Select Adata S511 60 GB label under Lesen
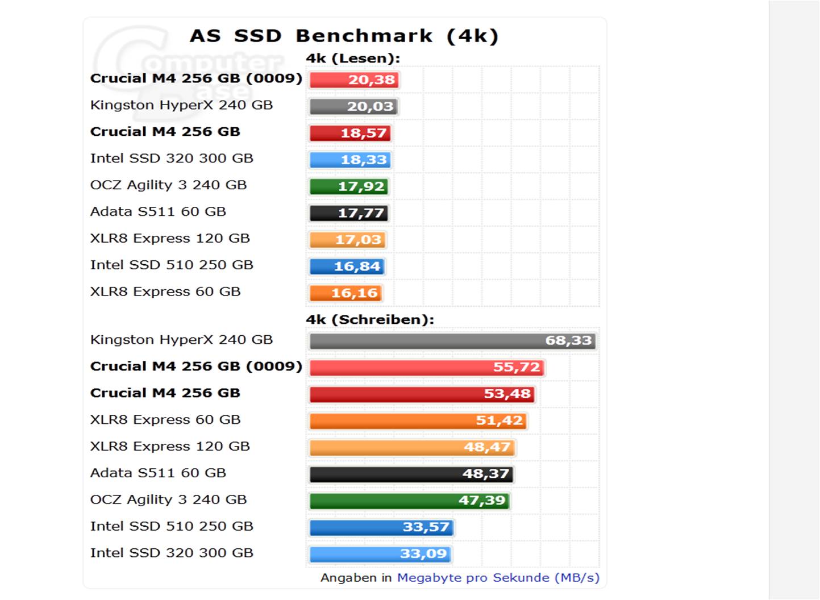 158,213
